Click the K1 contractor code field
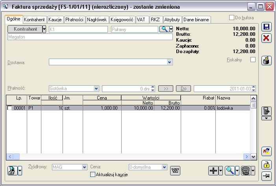Screen dimensions: 276x186 click(78, 29)
